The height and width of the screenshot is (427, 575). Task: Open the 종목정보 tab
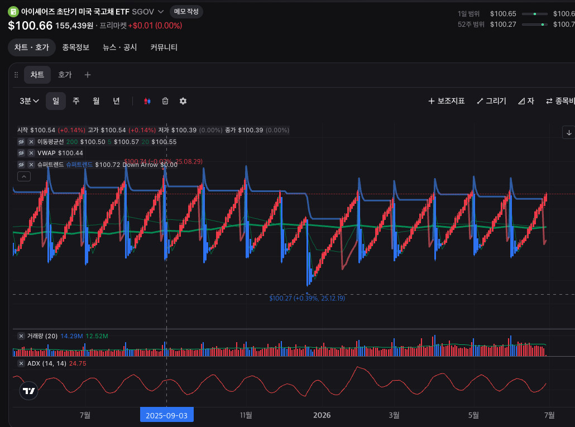75,47
